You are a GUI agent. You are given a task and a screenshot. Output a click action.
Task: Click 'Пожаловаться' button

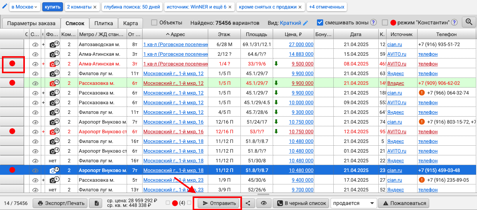pyautogui.click(x=404, y=203)
